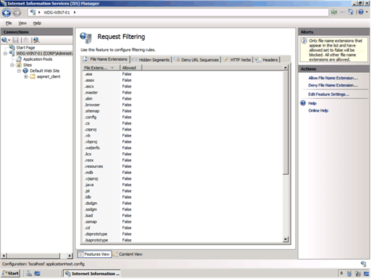Switch to Content View
Image resolution: width=371 pixels, height=279 pixels.
127,254
